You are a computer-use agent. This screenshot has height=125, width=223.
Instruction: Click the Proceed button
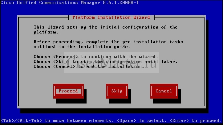click(68, 91)
